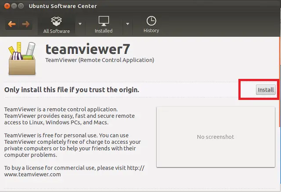Click the teamviewer7 package box icon

pyautogui.click(x=22, y=58)
